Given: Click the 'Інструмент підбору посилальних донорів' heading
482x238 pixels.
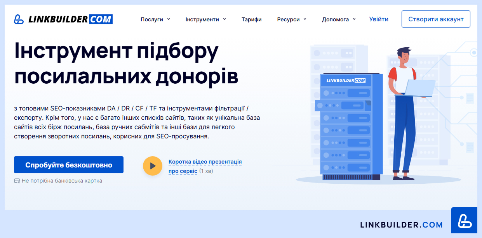Looking at the screenshot, I should coord(126,64).
